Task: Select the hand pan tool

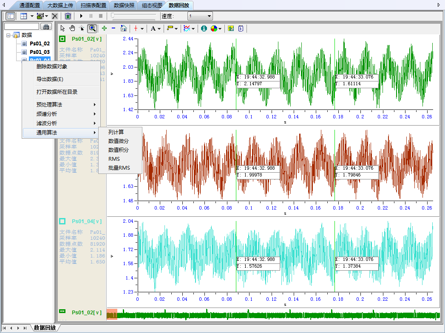Action: tap(72, 28)
